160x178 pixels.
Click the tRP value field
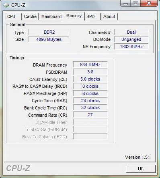point(90,93)
